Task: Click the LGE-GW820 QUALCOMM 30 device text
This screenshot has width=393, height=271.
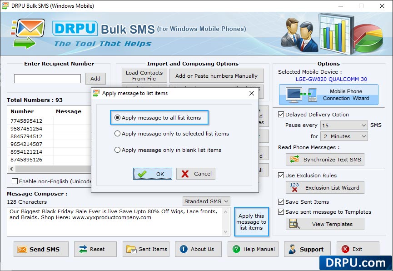Action: [x=331, y=79]
